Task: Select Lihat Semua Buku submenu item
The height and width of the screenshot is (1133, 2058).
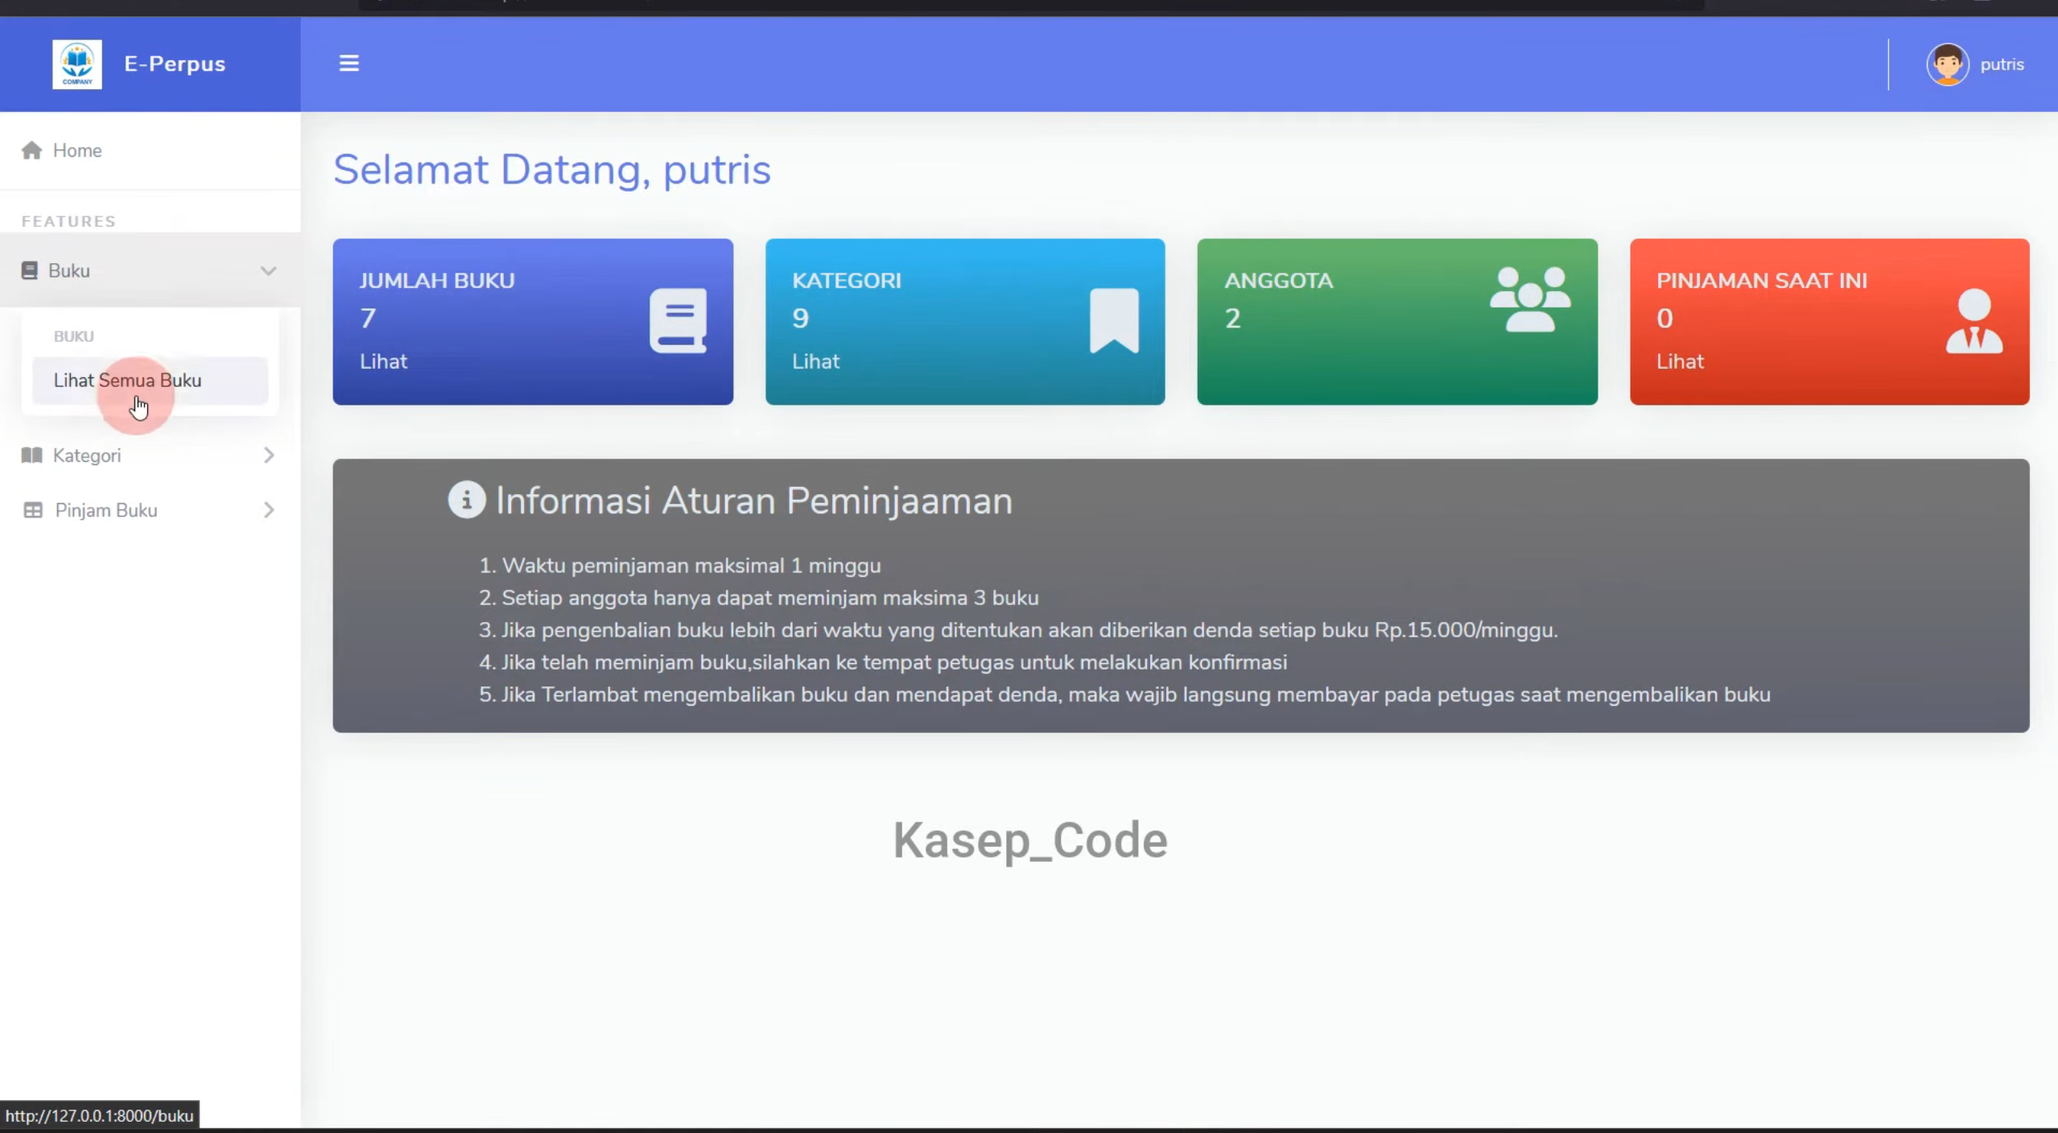Action: (150, 381)
